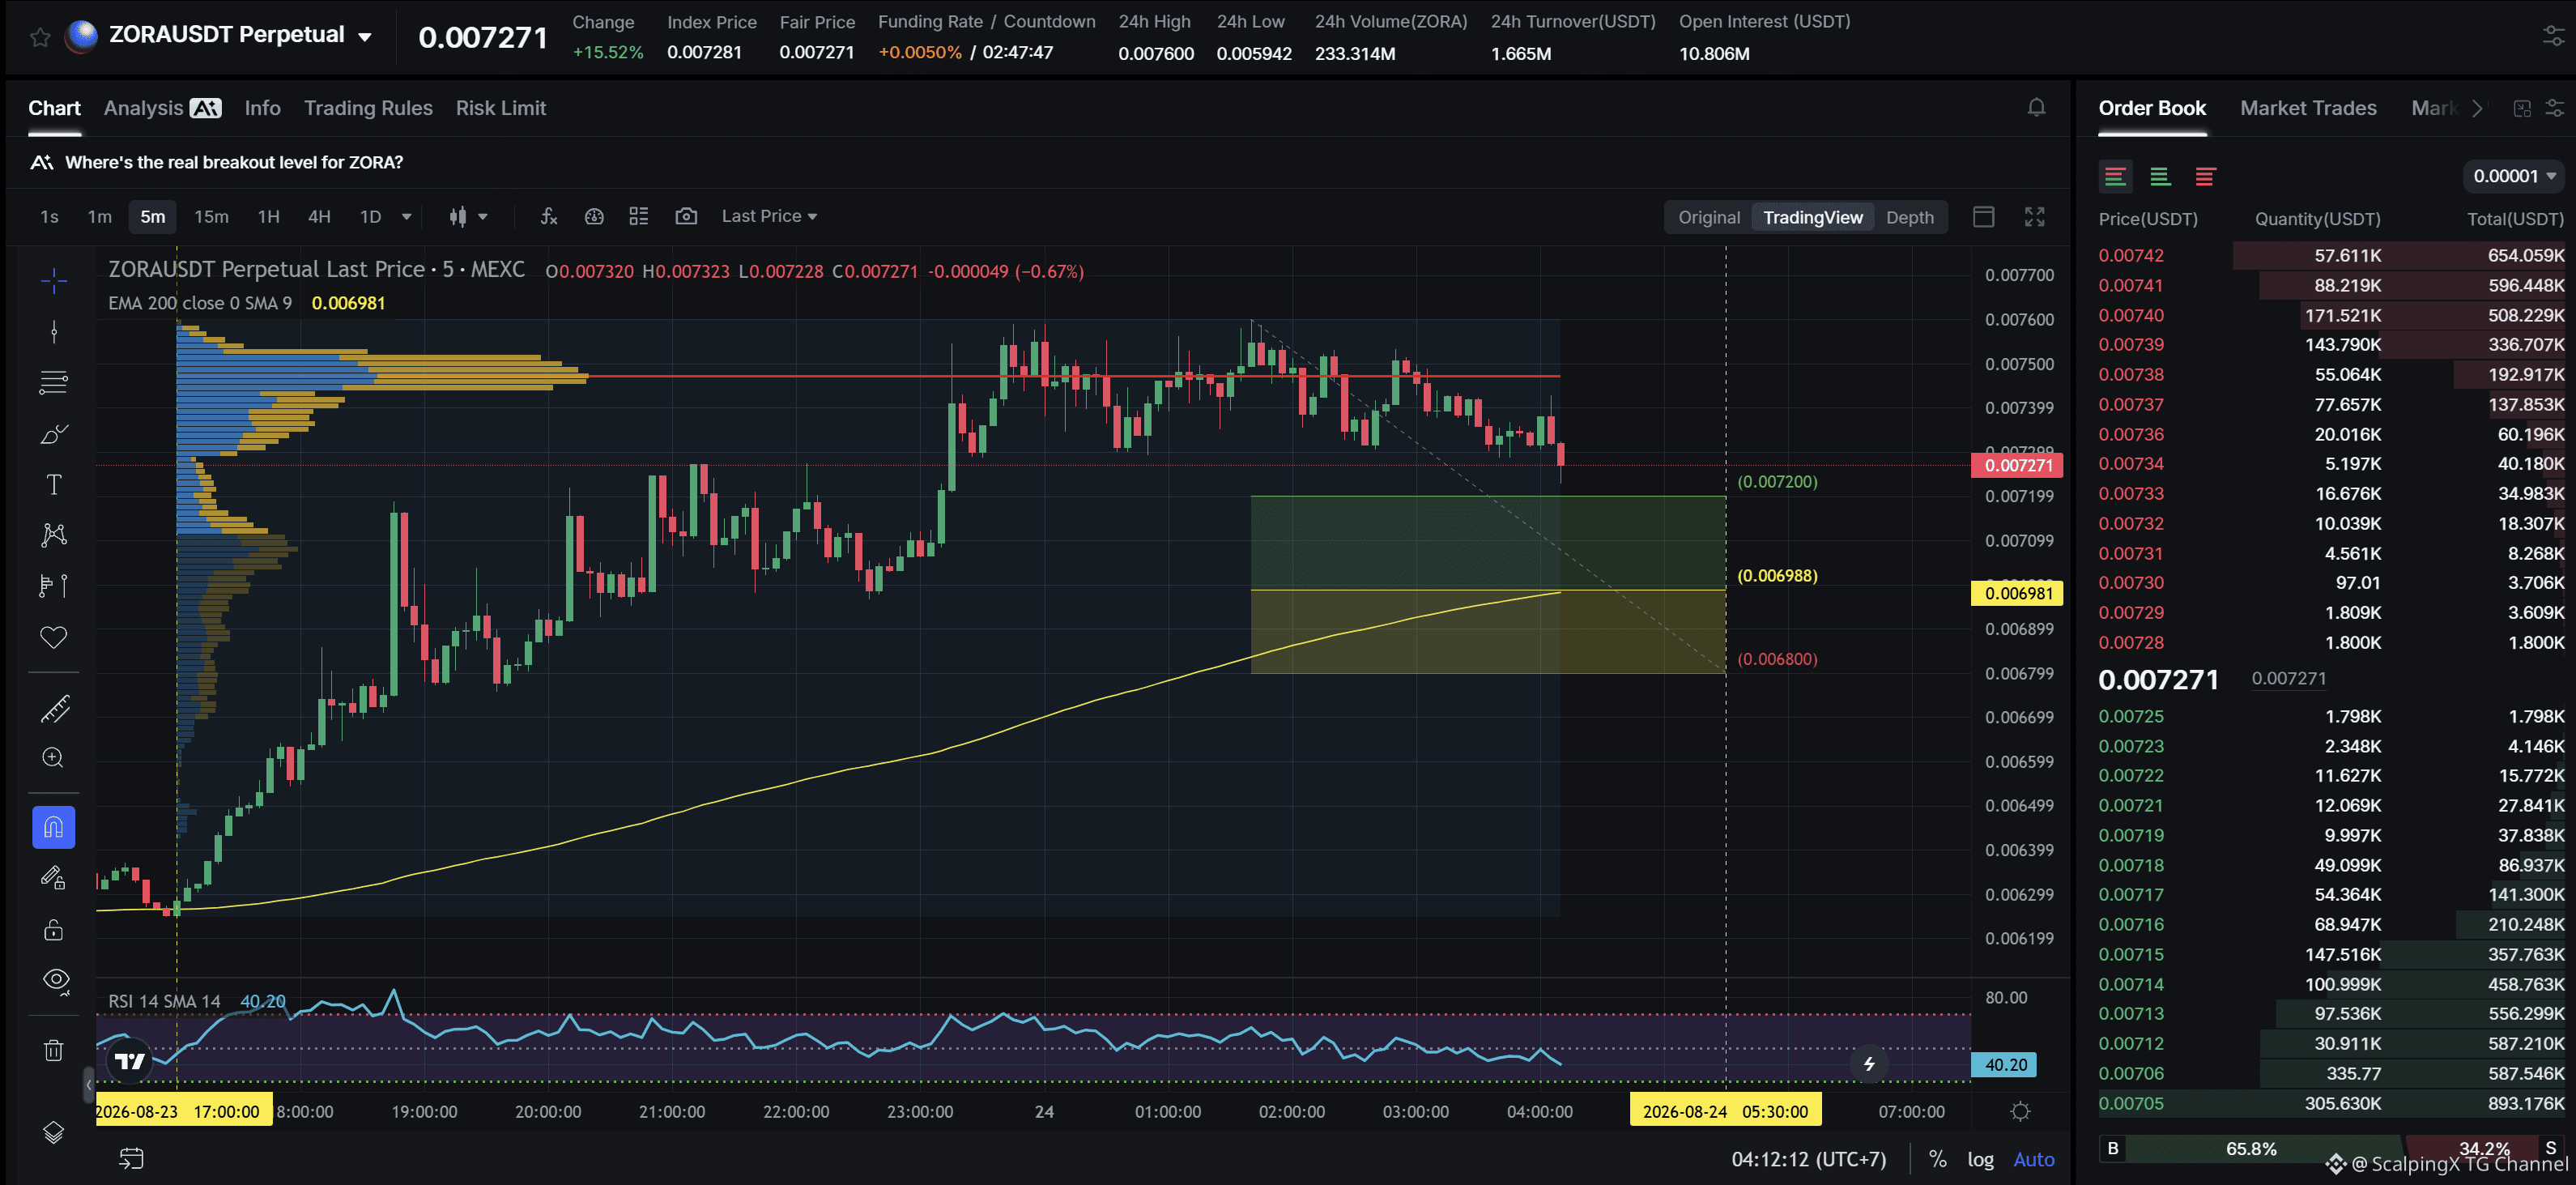Select the ruler measure tool

[54, 709]
